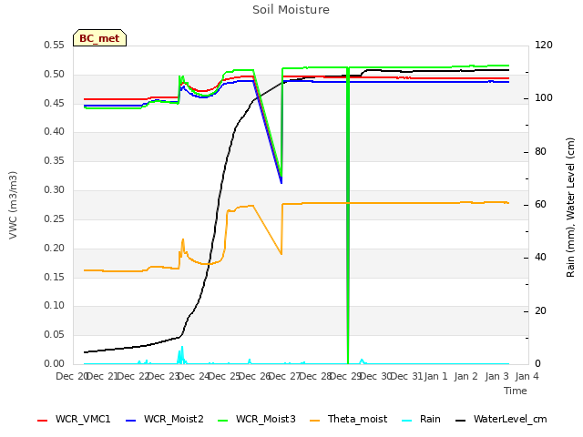The image size is (583, 437).
Task: Toggle Rain legend entry
Action: (x=421, y=419)
